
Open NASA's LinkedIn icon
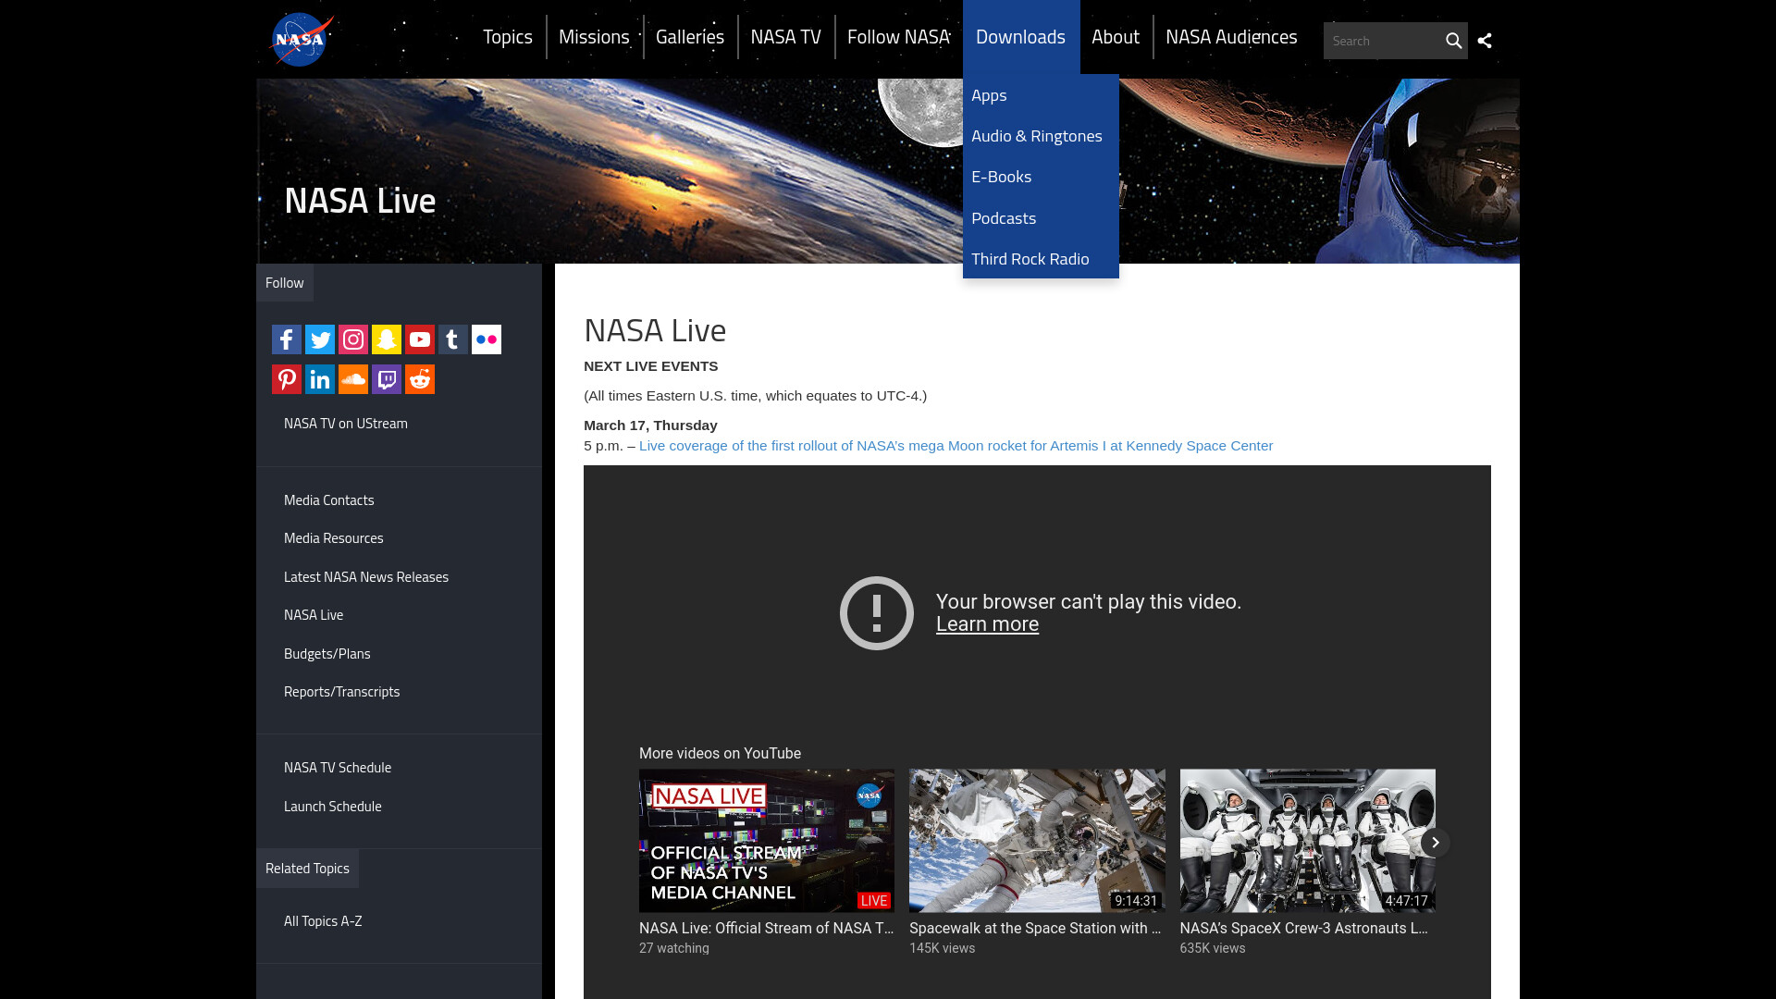(320, 379)
